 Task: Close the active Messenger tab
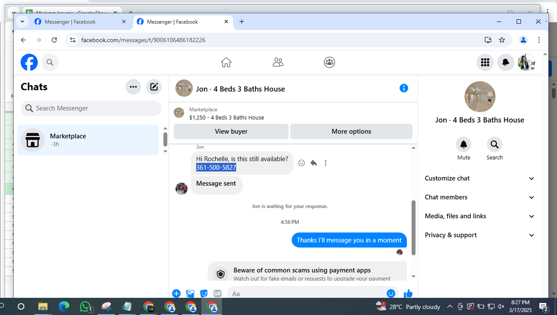[226, 21]
